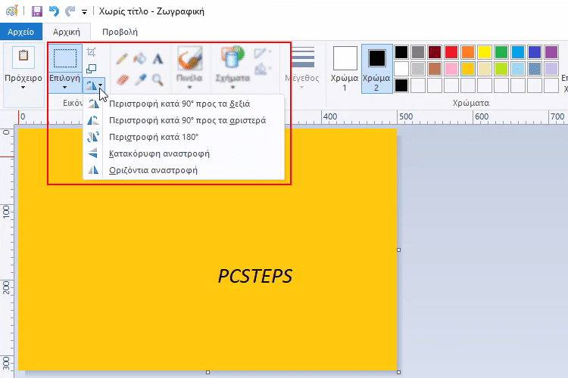Select Χρώμα 1 foreground color button
Screen dimensions: 568x378
[345, 68]
